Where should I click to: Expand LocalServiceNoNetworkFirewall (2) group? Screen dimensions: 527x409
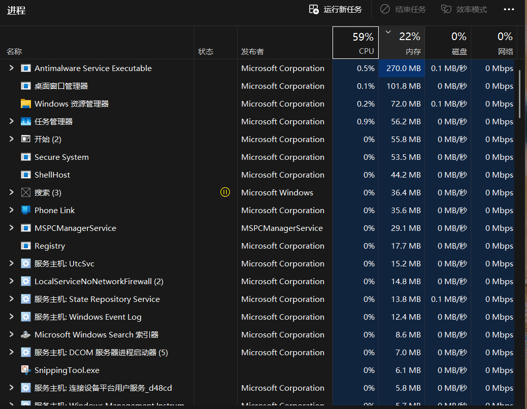(12, 281)
